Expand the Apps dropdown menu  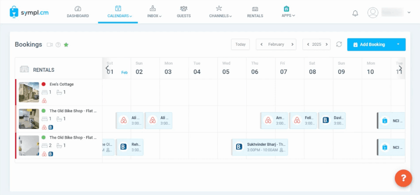tap(288, 12)
